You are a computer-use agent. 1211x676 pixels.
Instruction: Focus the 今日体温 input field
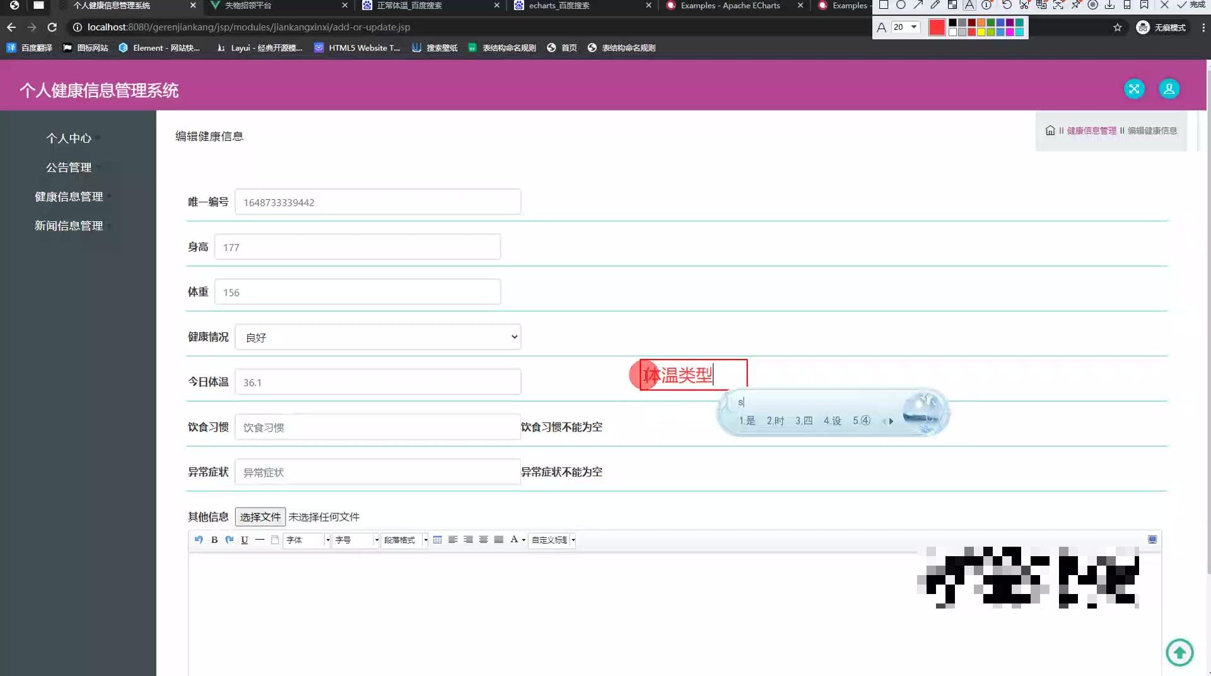(378, 382)
